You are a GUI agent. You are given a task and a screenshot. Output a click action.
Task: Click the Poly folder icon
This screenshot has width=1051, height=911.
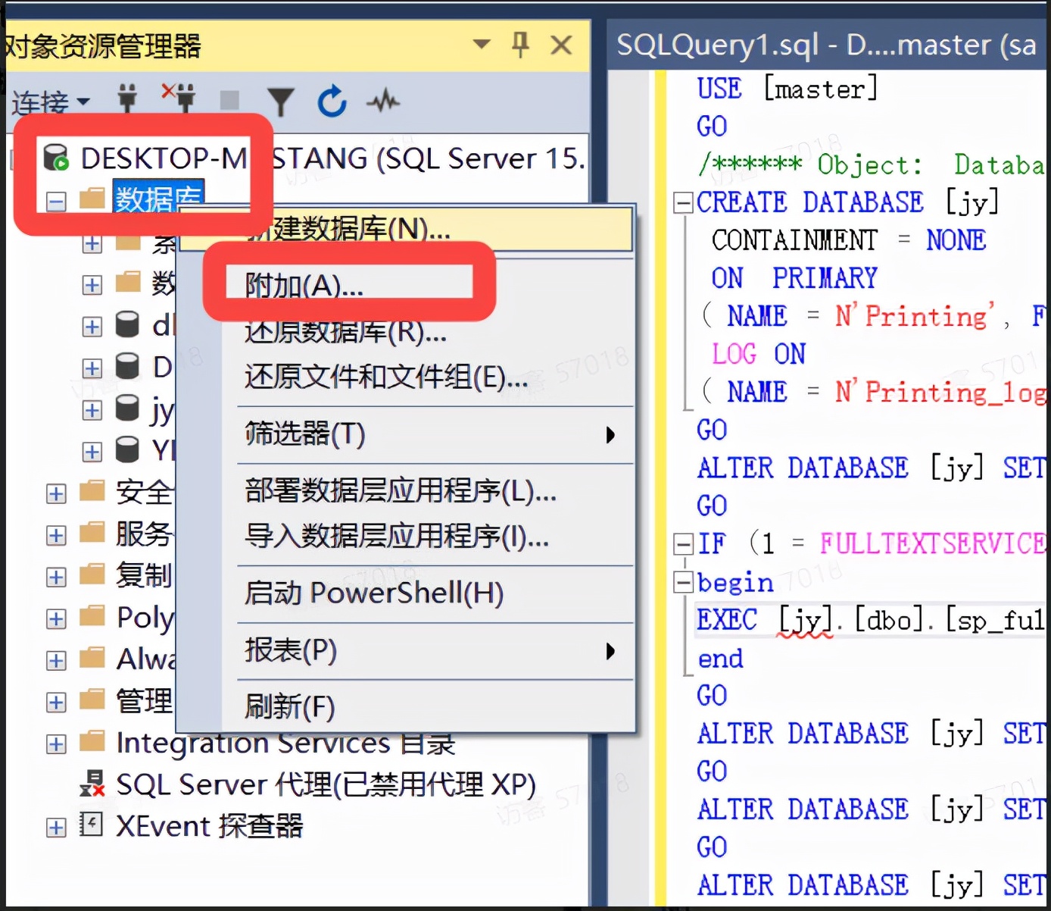click(x=92, y=616)
